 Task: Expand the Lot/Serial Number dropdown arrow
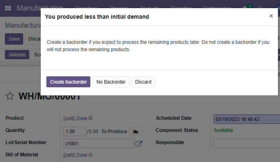click(x=132, y=143)
